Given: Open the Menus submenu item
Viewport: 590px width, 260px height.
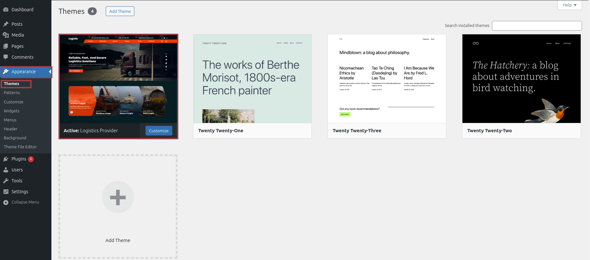Looking at the screenshot, I should pyautogui.click(x=10, y=120).
